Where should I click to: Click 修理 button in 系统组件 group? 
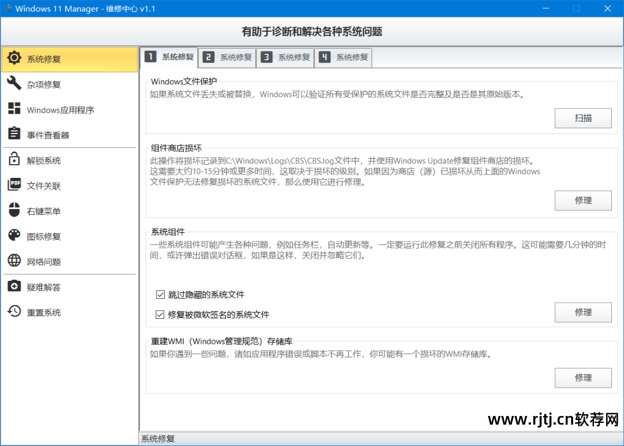click(x=583, y=313)
